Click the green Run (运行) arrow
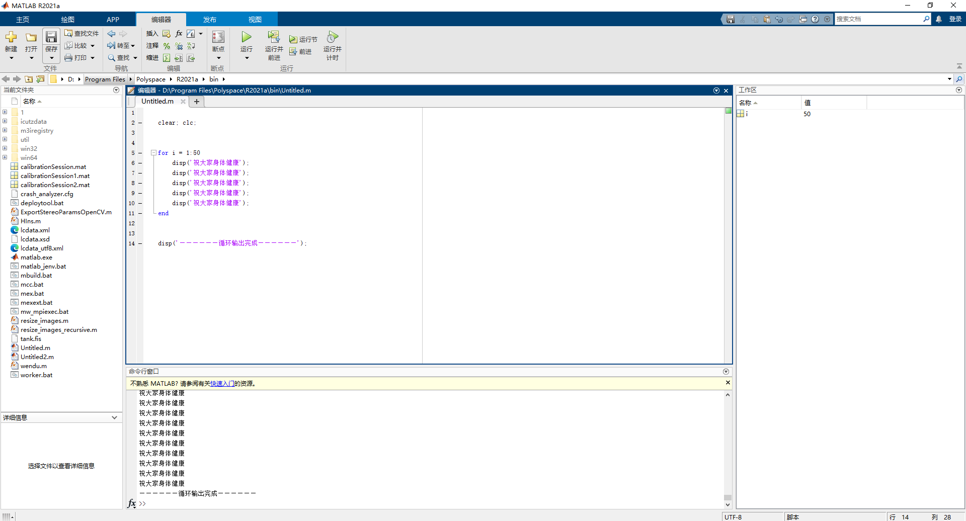Image resolution: width=966 pixels, height=521 pixels. click(247, 37)
